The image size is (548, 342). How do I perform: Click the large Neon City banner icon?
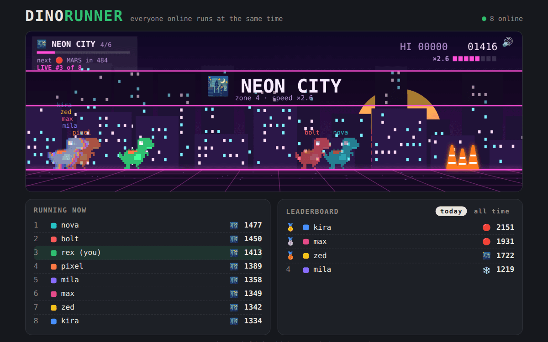click(x=218, y=86)
